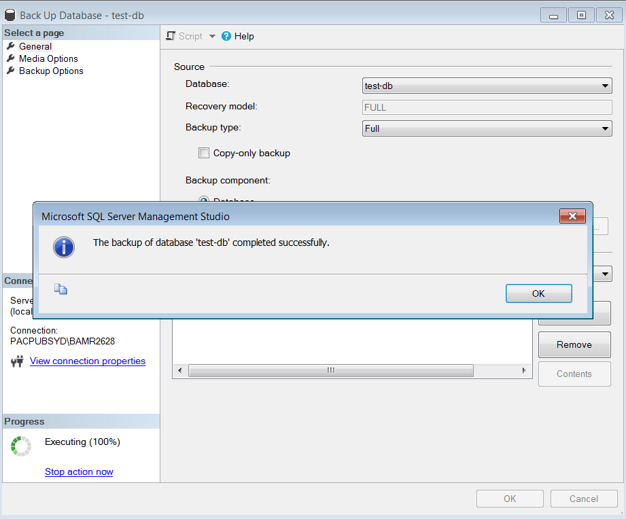This screenshot has width=626, height=519.
Task: Click the connection properties network icon
Action: (x=18, y=361)
